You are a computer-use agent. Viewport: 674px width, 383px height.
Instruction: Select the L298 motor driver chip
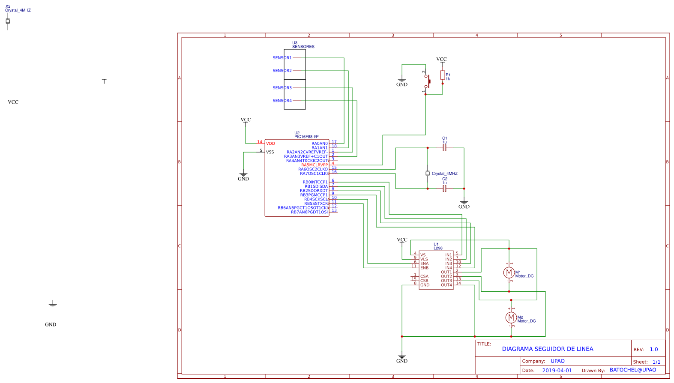pos(436,270)
